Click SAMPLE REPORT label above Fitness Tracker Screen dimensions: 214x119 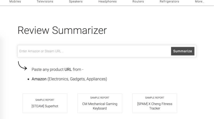[155, 98]
